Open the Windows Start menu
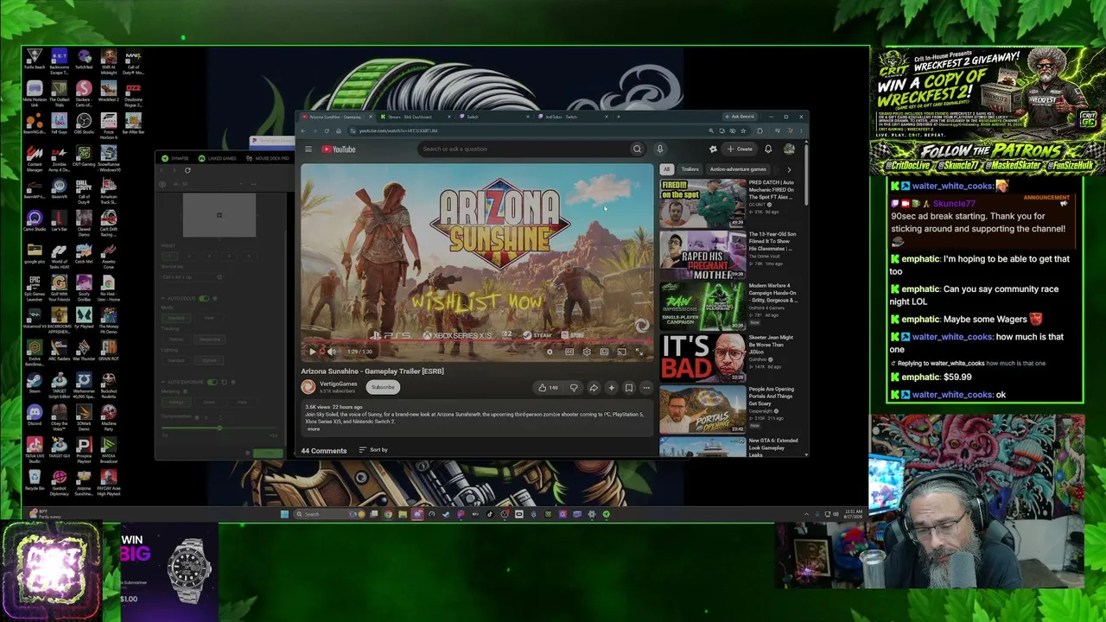The image size is (1106, 622). tap(284, 514)
